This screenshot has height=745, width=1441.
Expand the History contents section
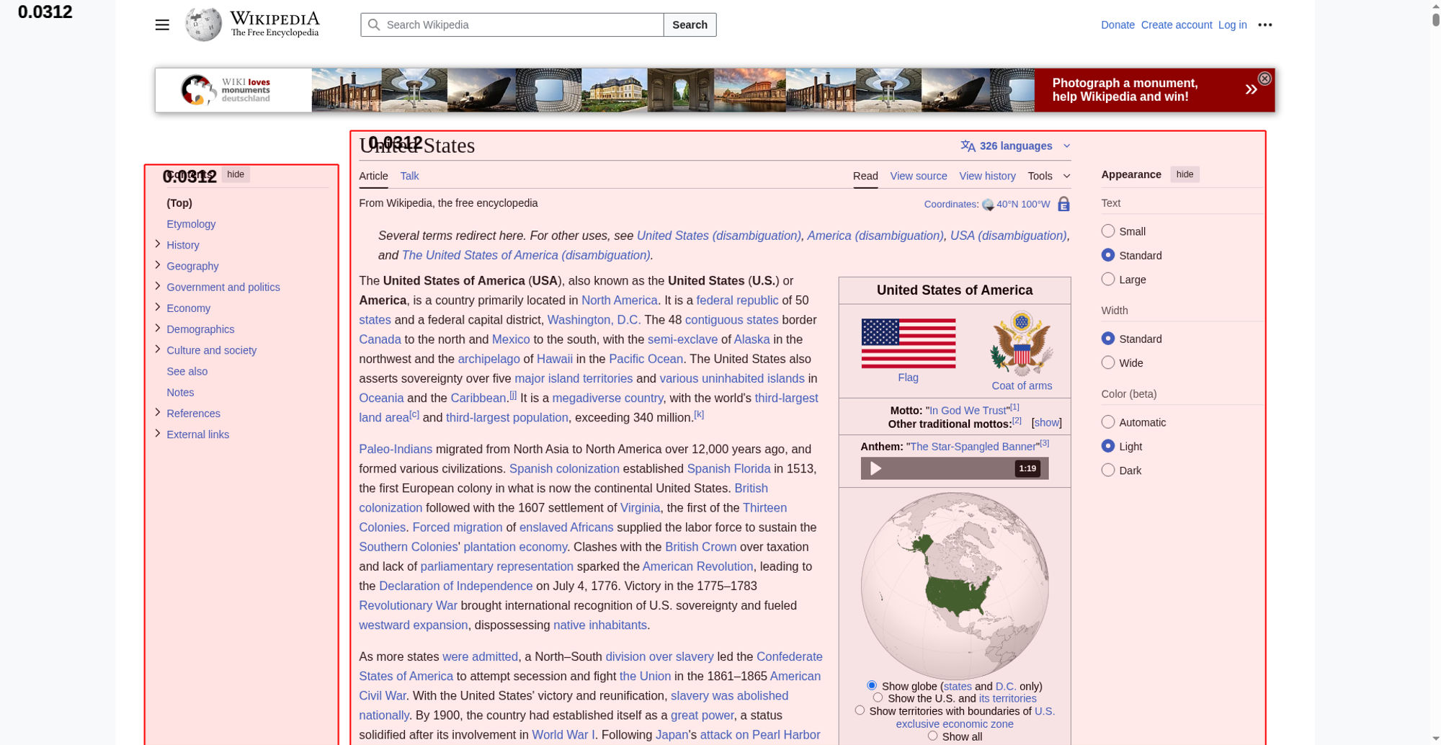158,244
